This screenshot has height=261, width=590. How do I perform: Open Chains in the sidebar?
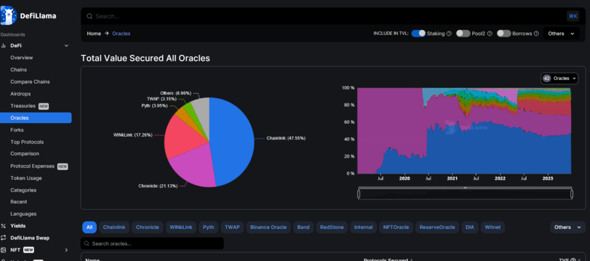tap(18, 70)
